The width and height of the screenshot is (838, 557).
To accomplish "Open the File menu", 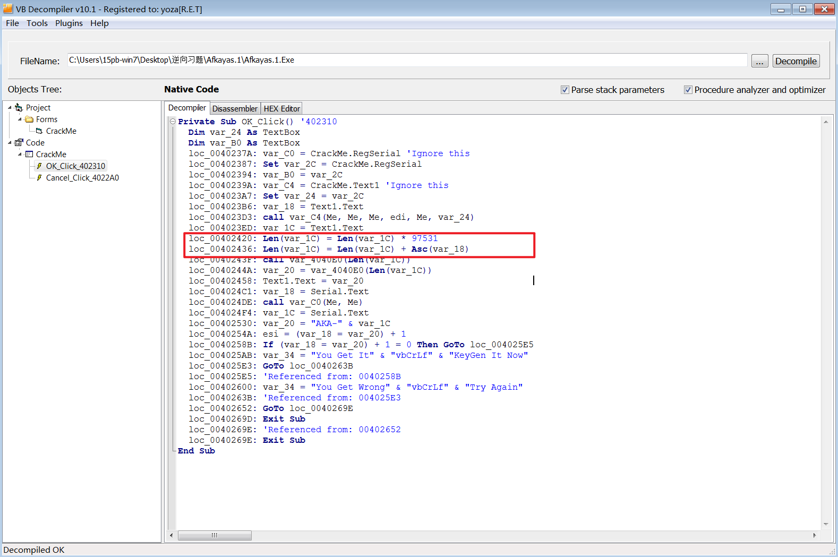I will click(x=12, y=23).
